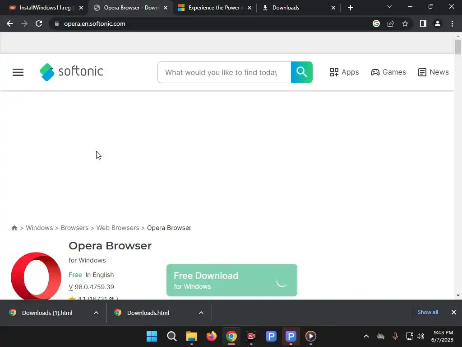Screen dimensions: 462x347
Task: Click the Opera Browser heading text
Action: [x=110, y=245]
